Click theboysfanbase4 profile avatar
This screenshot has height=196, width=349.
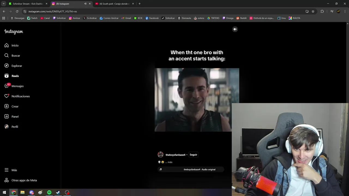coord(161,155)
